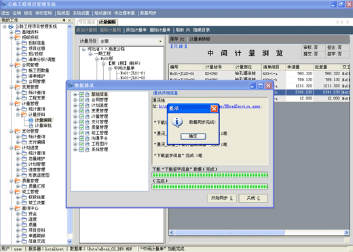Uncheck 质量管理 checkbox in 数据通讯
Screen dimensions: 353x252
[x=81, y=127]
